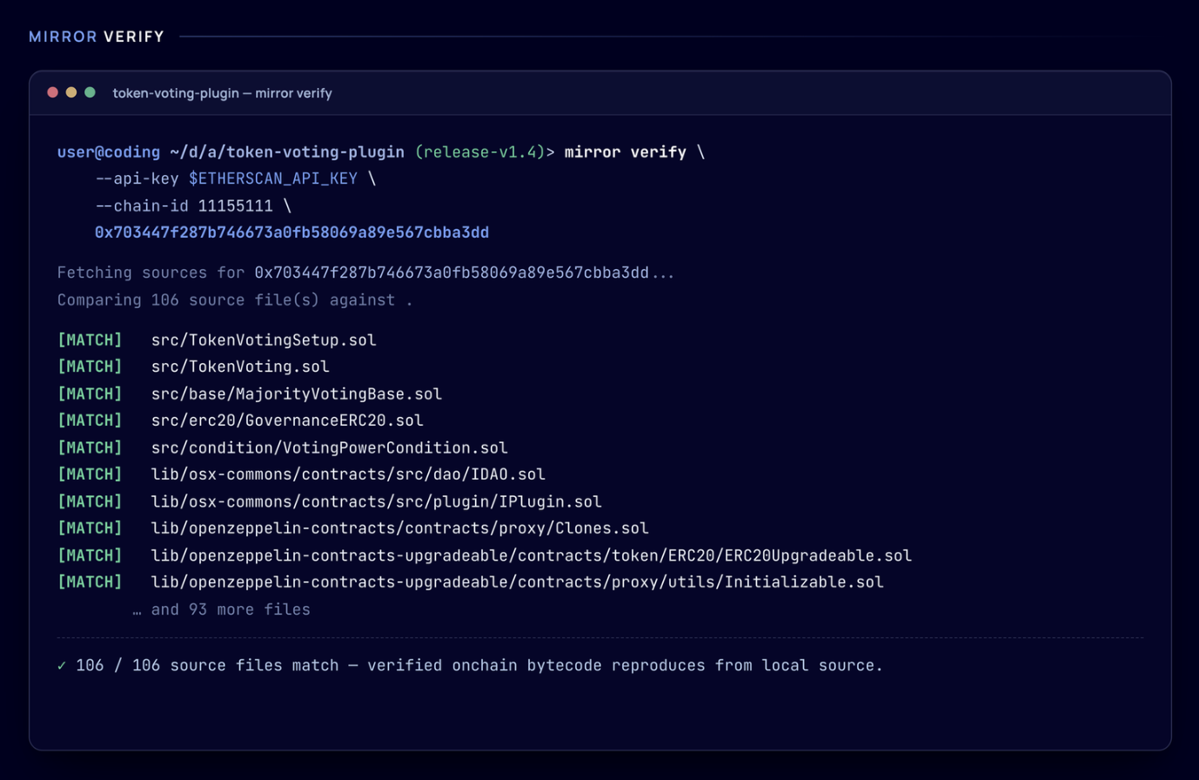Click 'src/erc20/GovernanceERC20.sol' file path

click(287, 421)
